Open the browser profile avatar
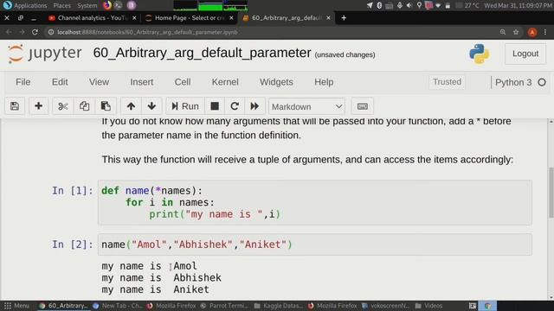554x311 pixels. point(532,32)
